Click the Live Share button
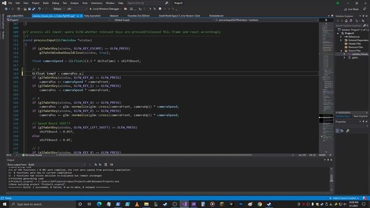The image size is (370, 208). click(351, 9)
